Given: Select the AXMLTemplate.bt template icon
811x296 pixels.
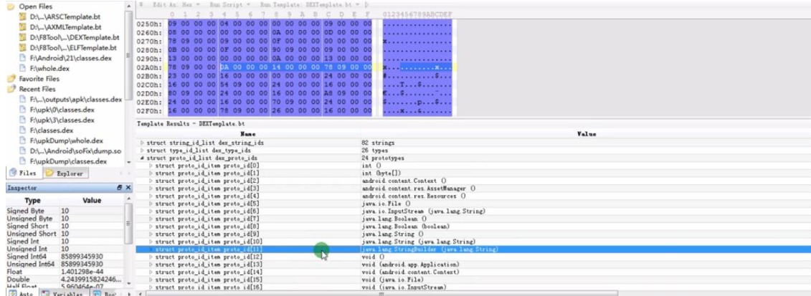Looking at the screenshot, I should [x=22, y=27].
